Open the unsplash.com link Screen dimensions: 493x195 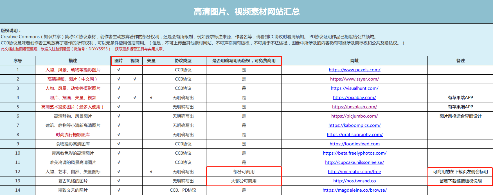coord(354,107)
